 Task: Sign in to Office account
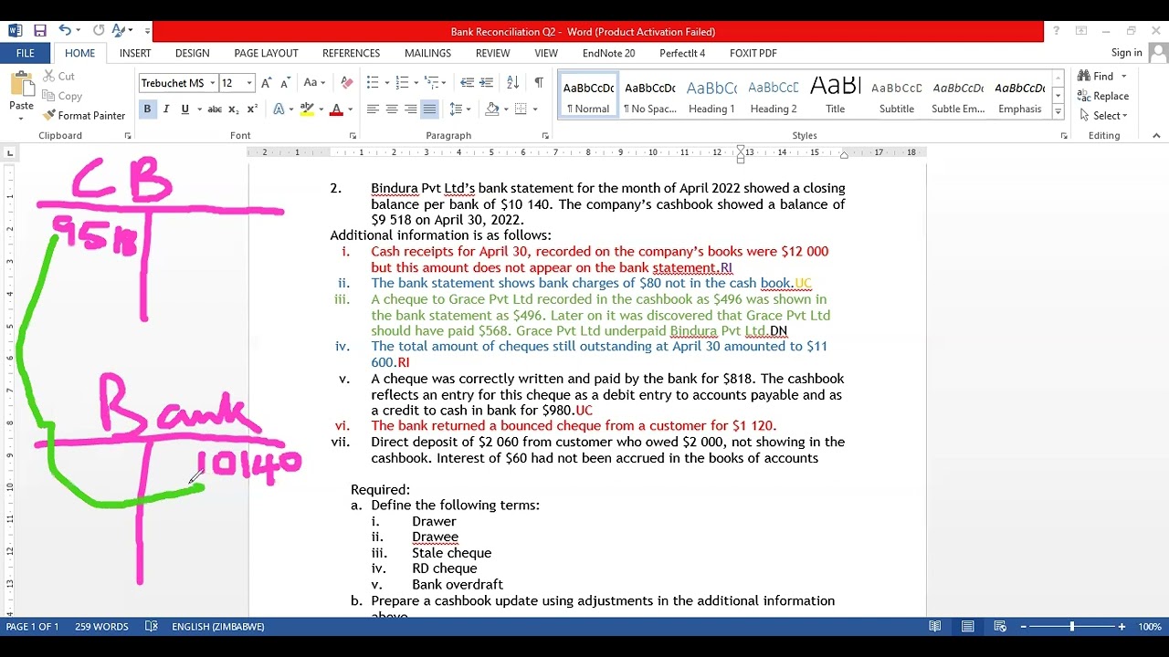(1127, 53)
